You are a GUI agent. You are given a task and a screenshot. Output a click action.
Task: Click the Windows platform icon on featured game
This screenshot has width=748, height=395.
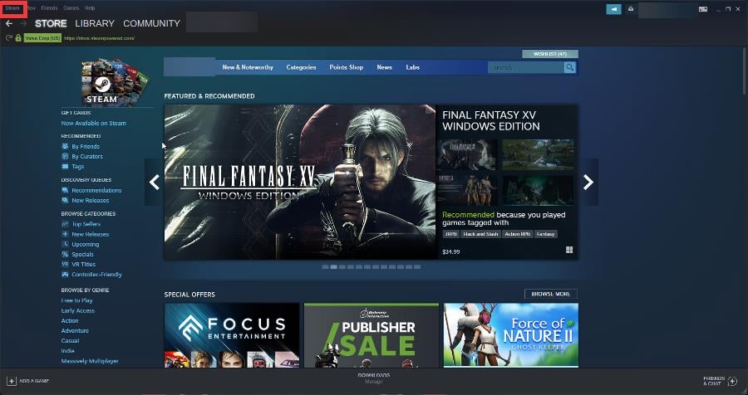click(569, 250)
